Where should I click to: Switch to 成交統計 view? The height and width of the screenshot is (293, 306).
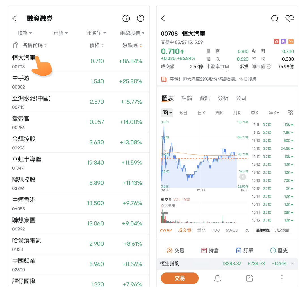pos(282,230)
